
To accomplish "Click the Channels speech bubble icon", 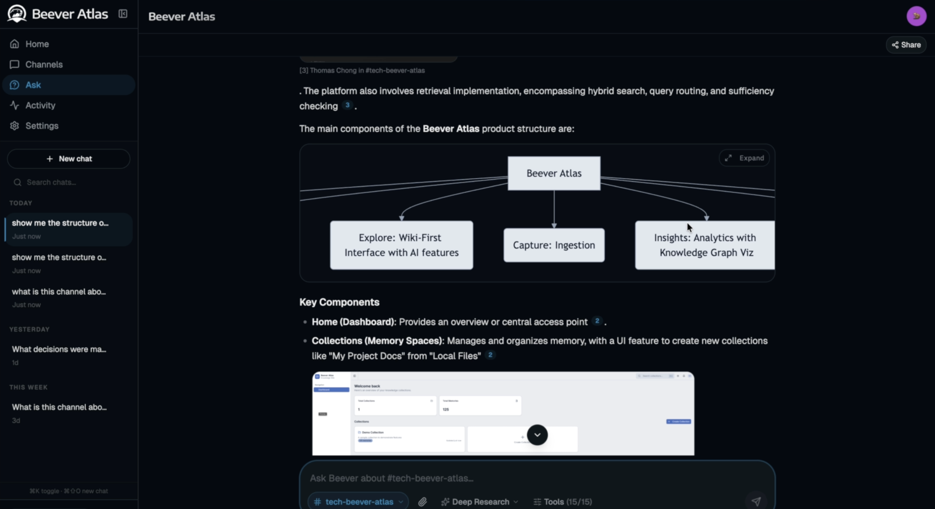I will click(x=15, y=64).
